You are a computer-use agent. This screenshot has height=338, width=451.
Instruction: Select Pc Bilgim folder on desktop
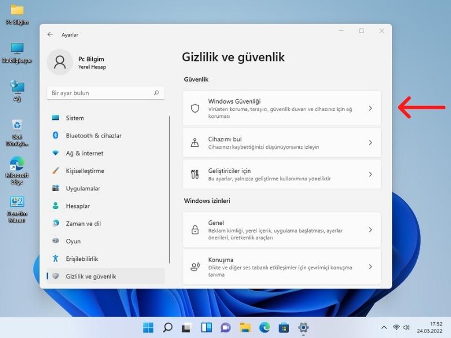pos(17,15)
